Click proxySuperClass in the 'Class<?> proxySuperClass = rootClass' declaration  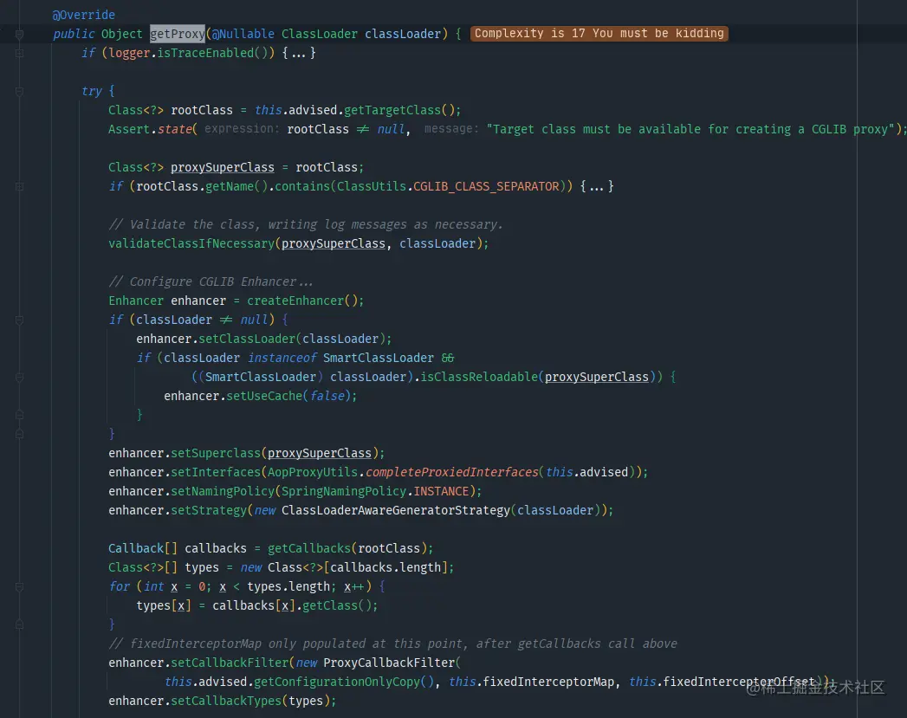coord(222,168)
